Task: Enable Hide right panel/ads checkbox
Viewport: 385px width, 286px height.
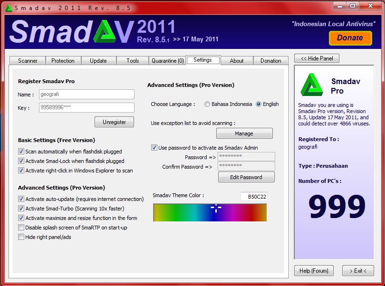Action: pyautogui.click(x=21, y=237)
